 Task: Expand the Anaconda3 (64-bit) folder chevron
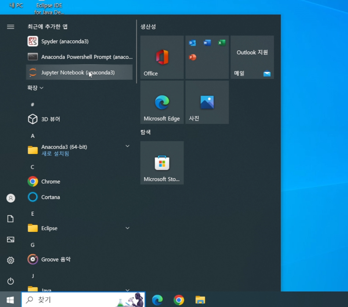click(127, 146)
